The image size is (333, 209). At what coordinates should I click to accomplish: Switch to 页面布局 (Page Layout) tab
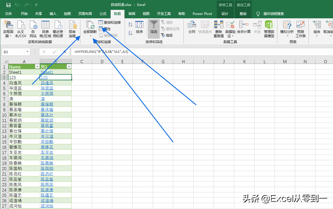click(x=85, y=14)
